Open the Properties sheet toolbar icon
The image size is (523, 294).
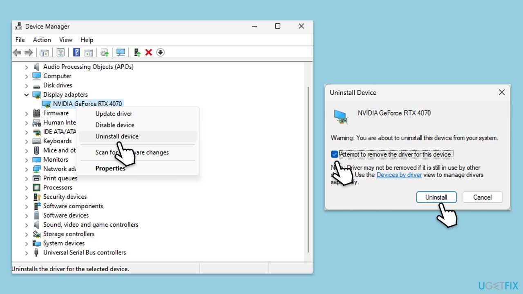pyautogui.click(x=60, y=52)
